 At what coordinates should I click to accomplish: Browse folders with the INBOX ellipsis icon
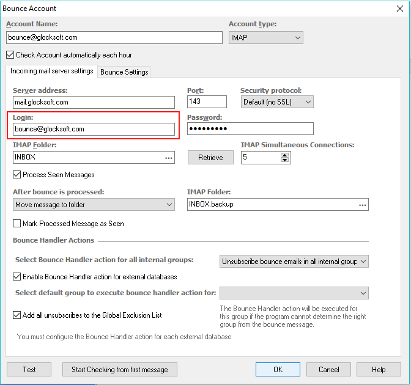pyautogui.click(x=169, y=158)
